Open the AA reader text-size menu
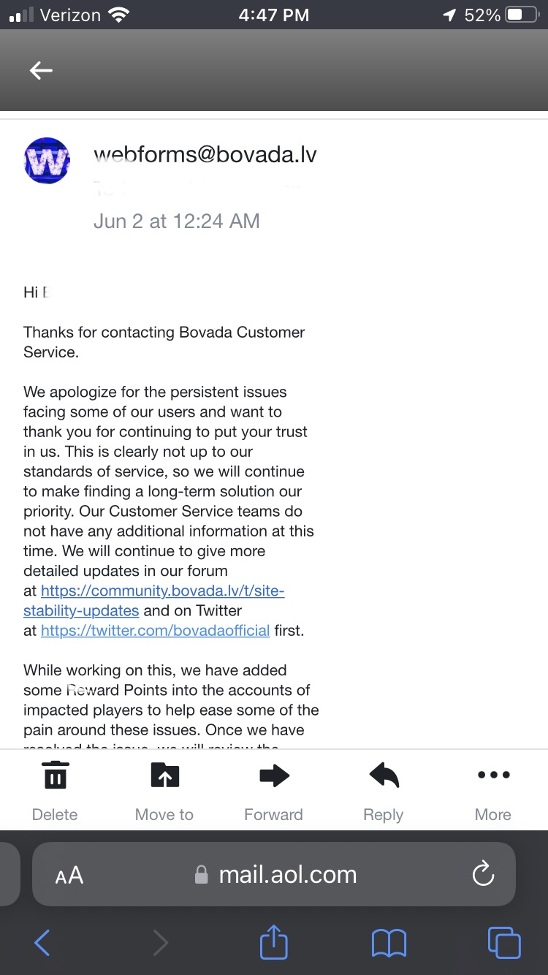The image size is (548, 975). coord(69,875)
